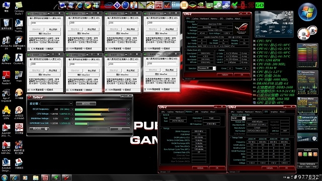This screenshot has width=322, height=181.
Task: Open the Computer icon in the top dock
Action: click(x=62, y=6)
